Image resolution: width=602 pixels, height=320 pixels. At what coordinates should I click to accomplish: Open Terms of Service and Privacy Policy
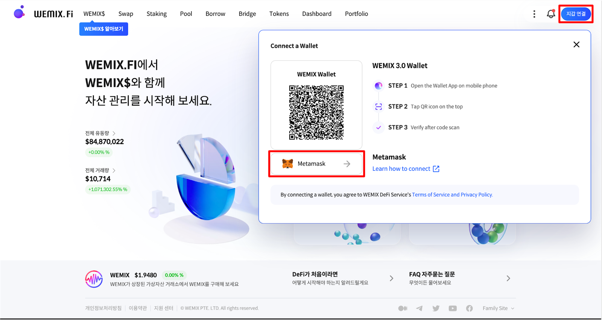point(452,195)
